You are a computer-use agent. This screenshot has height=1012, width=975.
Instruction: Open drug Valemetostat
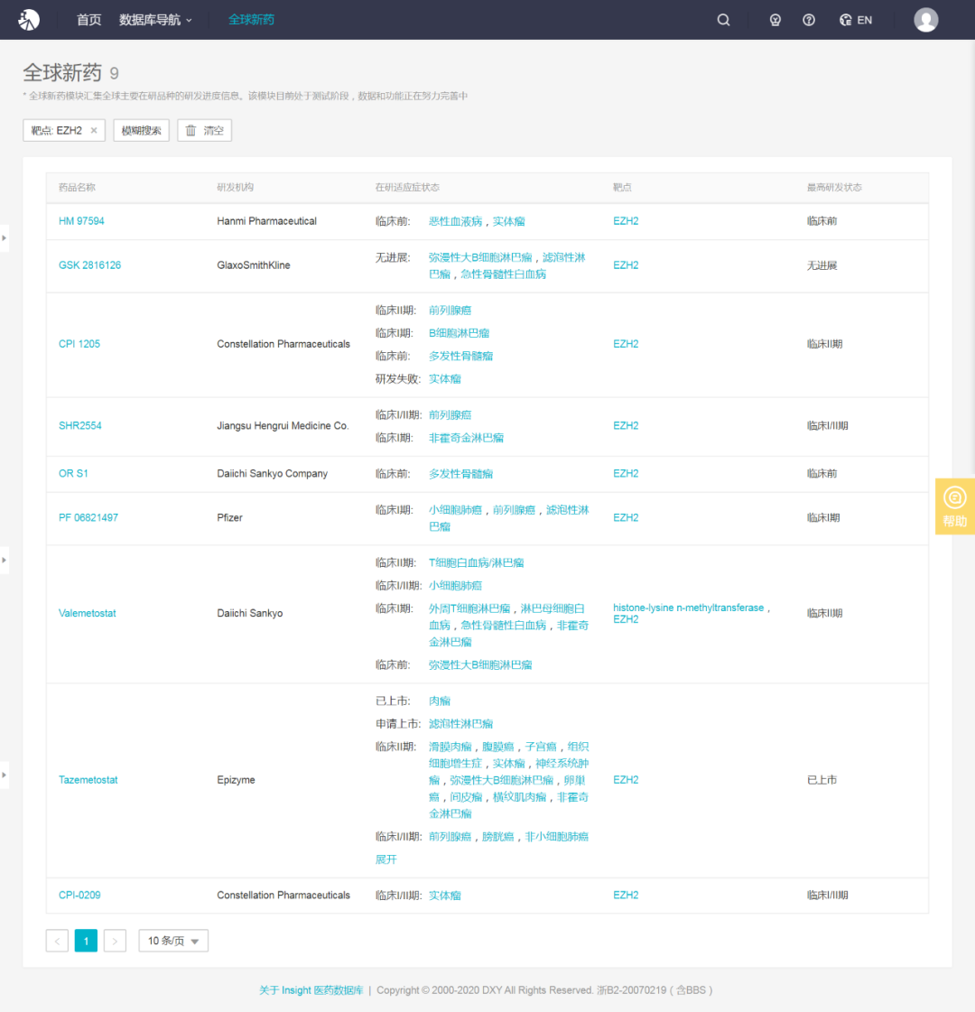click(87, 613)
